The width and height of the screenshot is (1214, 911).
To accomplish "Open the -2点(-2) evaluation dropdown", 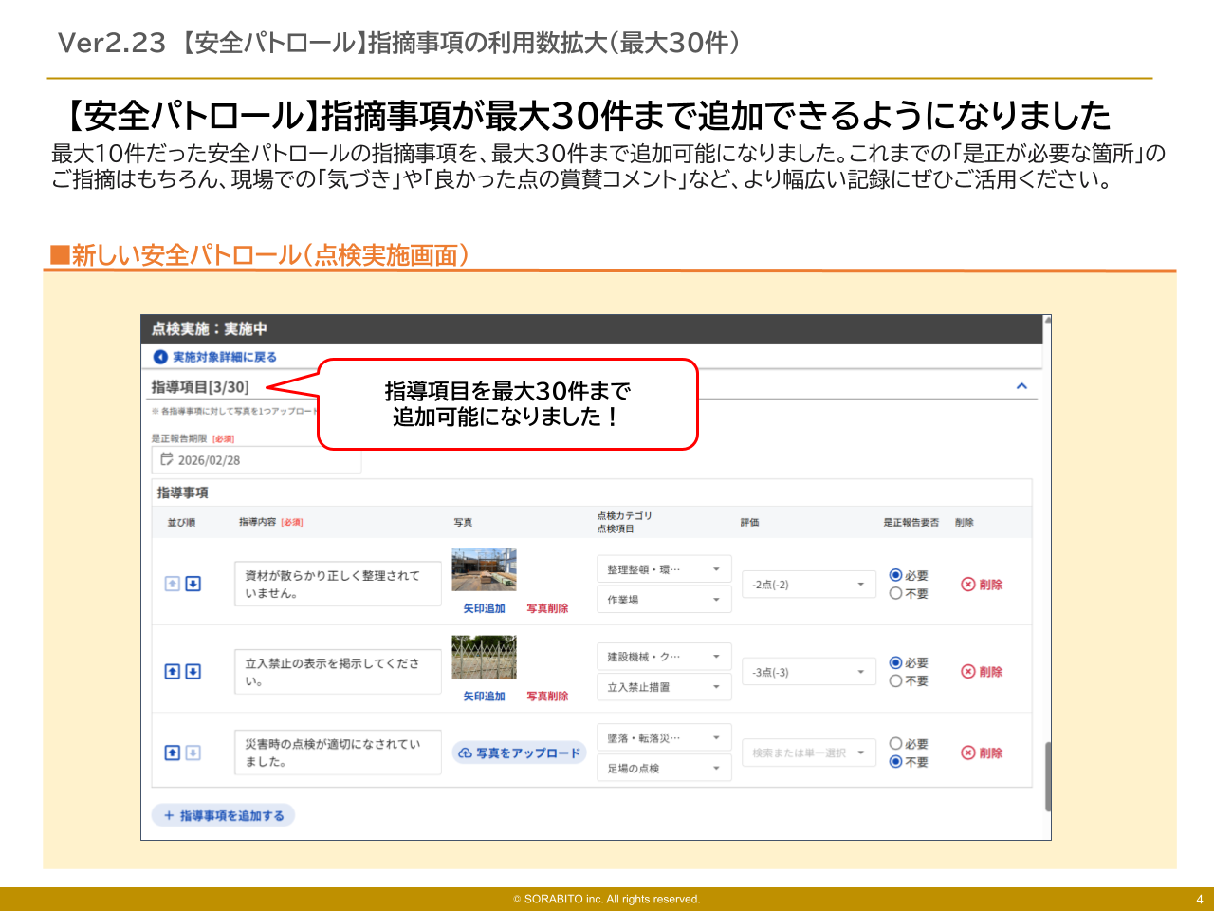I will click(808, 585).
